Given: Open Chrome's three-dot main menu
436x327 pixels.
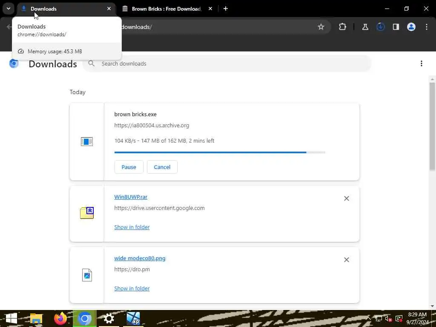Looking at the screenshot, I should pos(427,27).
